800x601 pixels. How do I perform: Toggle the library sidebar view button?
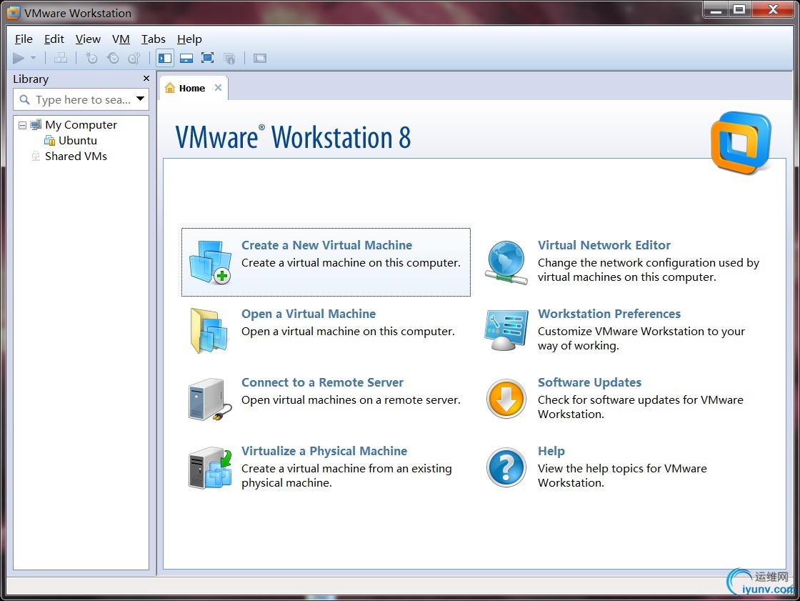[165, 59]
